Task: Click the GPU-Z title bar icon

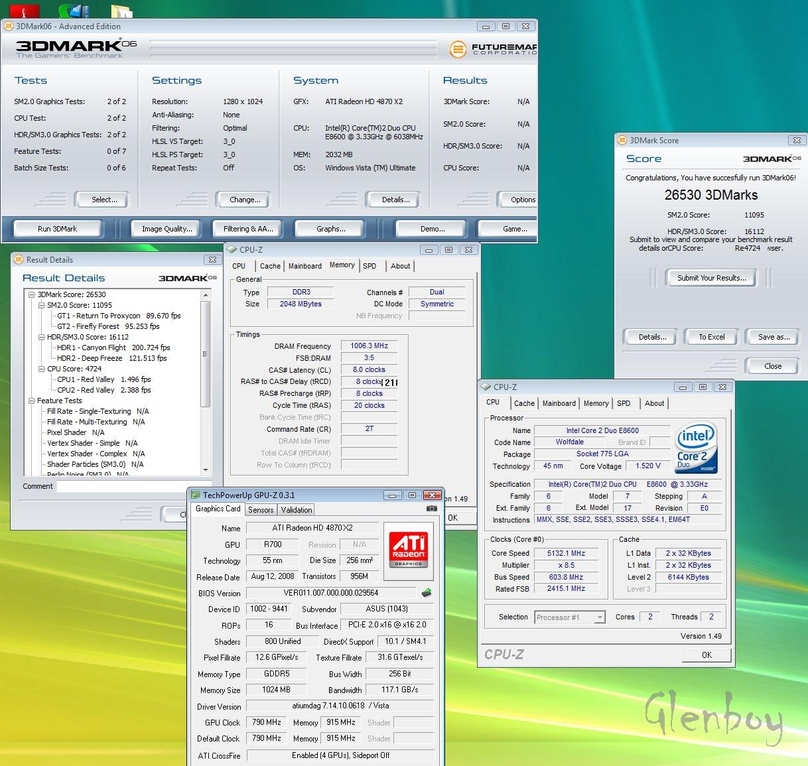Action: [196, 495]
